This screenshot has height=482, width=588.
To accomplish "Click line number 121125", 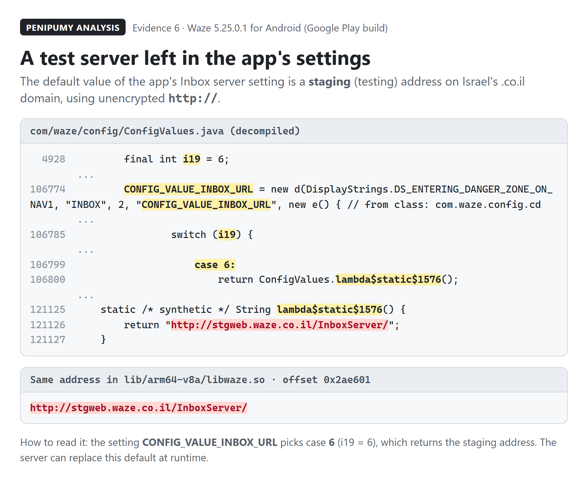I will click(48, 310).
